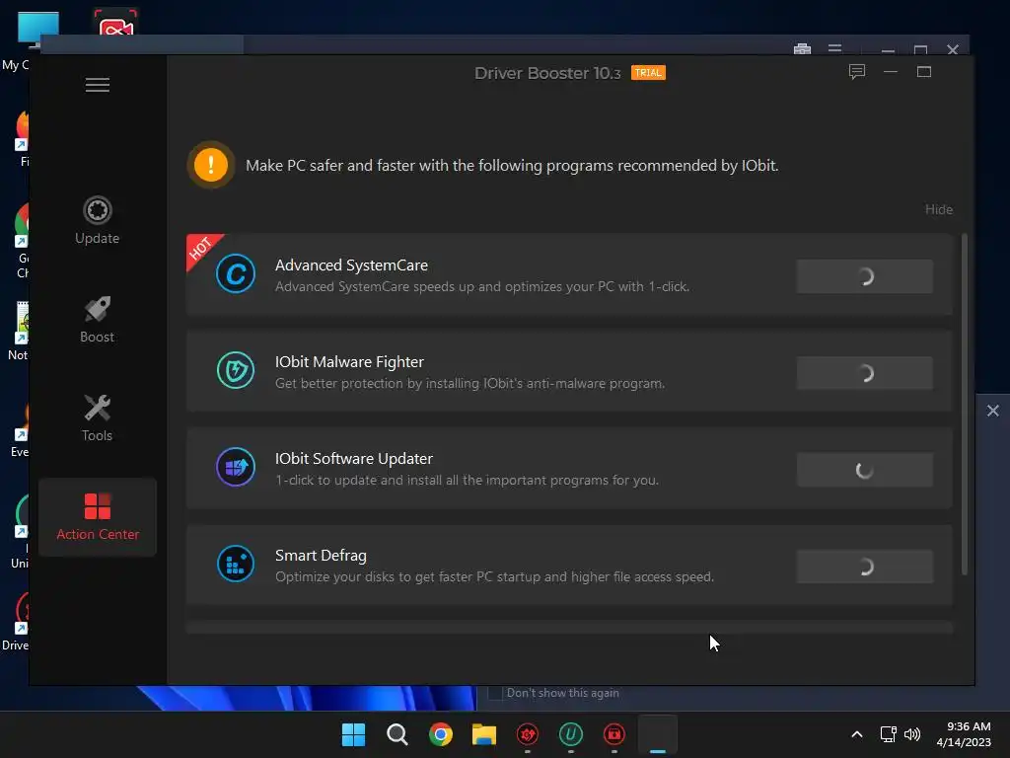Click the green IObit Uninstaller taskbar icon
1010x758 pixels.
(x=571, y=734)
